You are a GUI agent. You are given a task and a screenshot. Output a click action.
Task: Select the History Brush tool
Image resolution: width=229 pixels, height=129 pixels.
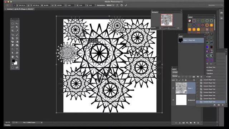click(x=17, y=38)
